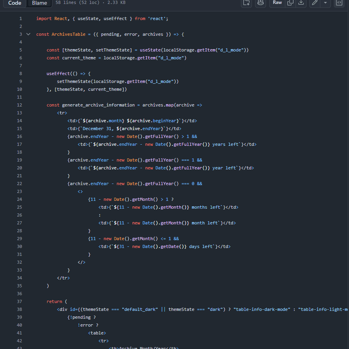The image size is (349, 349).
Task: Select line number 22
Action: point(20,184)
